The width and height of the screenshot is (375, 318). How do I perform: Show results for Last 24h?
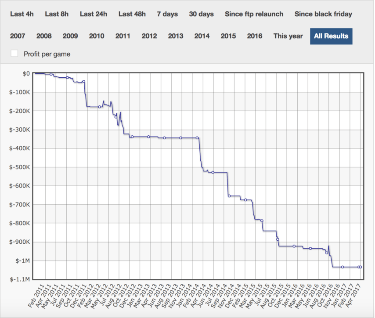point(94,14)
